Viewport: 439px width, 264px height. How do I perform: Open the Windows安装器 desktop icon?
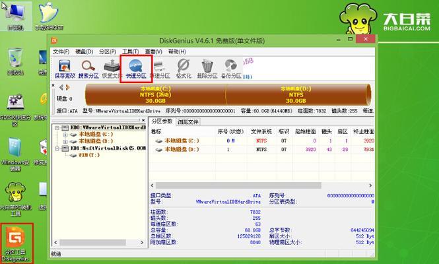[x=15, y=154]
